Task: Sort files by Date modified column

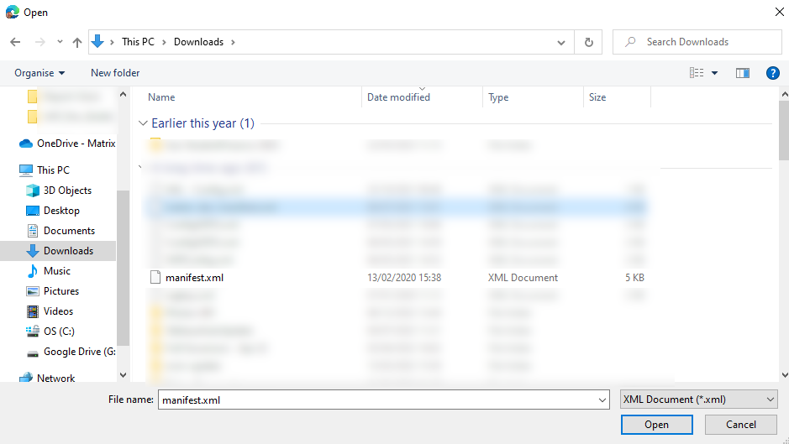Action: pos(398,97)
